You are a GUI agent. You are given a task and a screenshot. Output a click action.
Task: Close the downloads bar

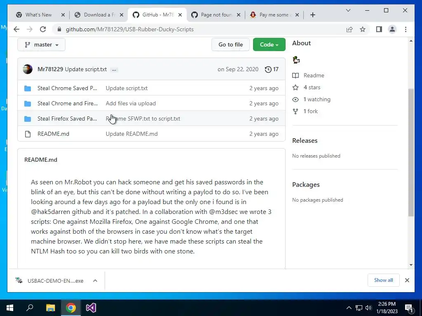click(407, 280)
